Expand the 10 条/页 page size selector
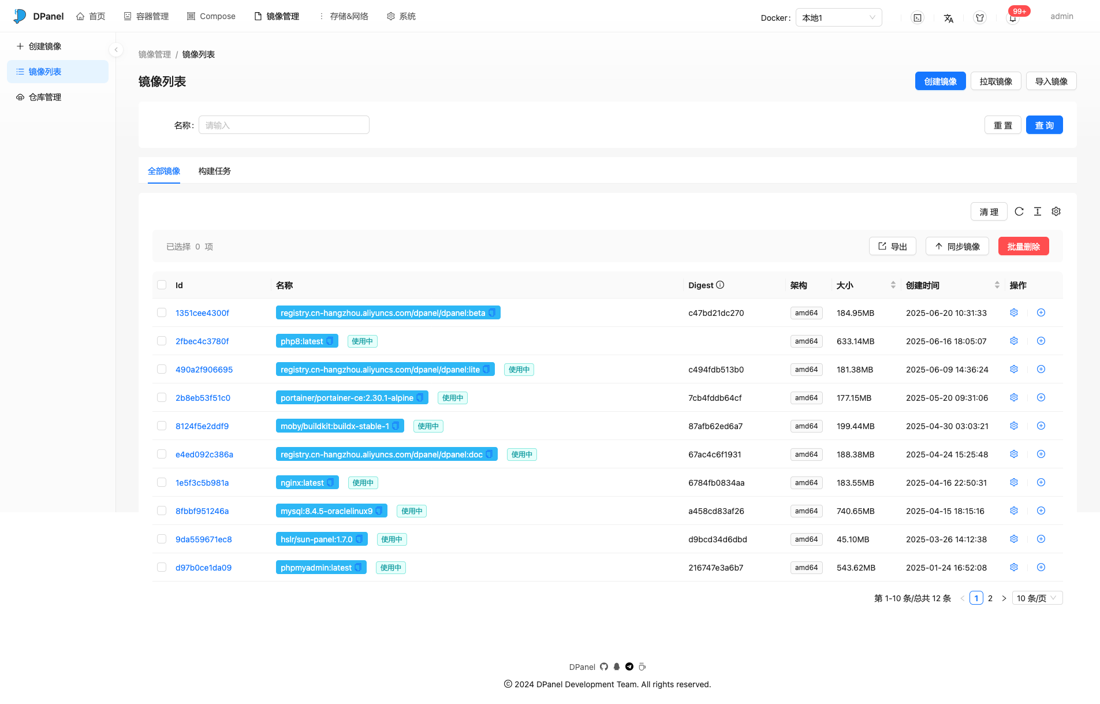 pos(1037,598)
